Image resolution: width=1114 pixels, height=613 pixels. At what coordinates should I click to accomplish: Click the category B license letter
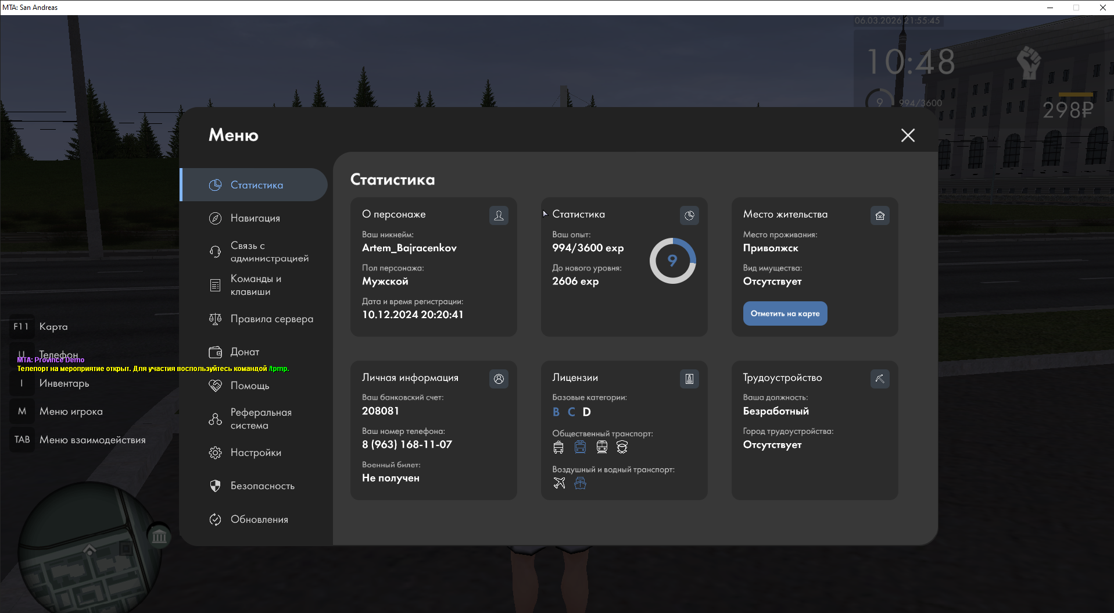pyautogui.click(x=556, y=412)
